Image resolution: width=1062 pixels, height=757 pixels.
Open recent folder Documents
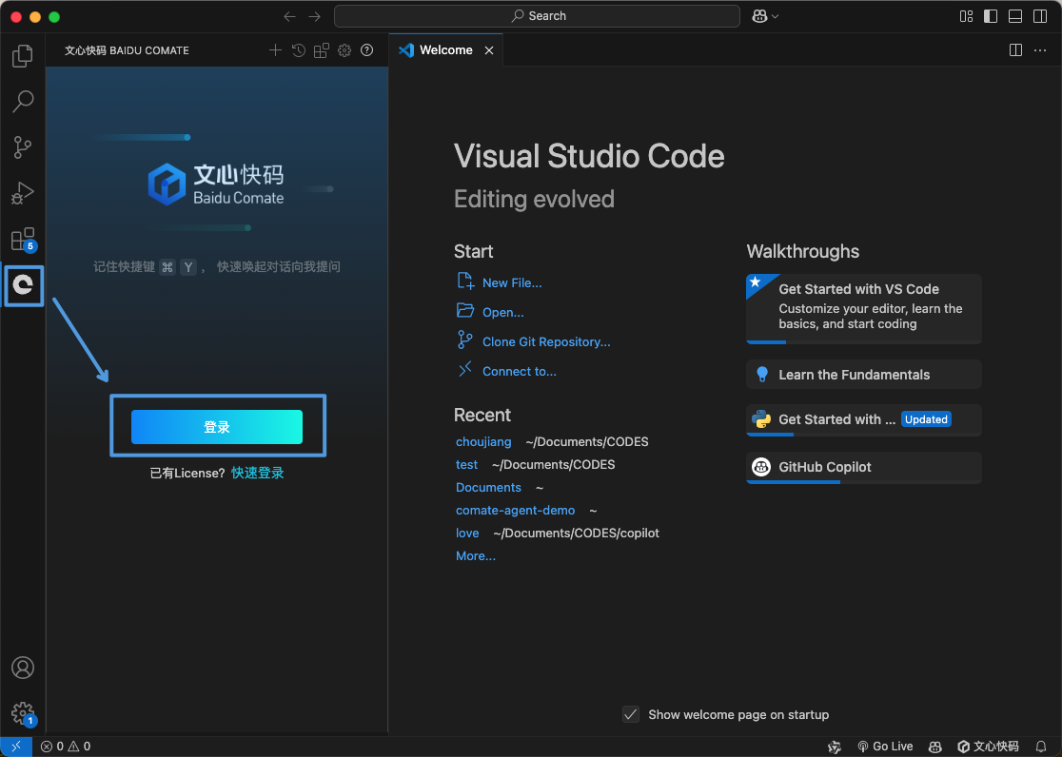(488, 488)
